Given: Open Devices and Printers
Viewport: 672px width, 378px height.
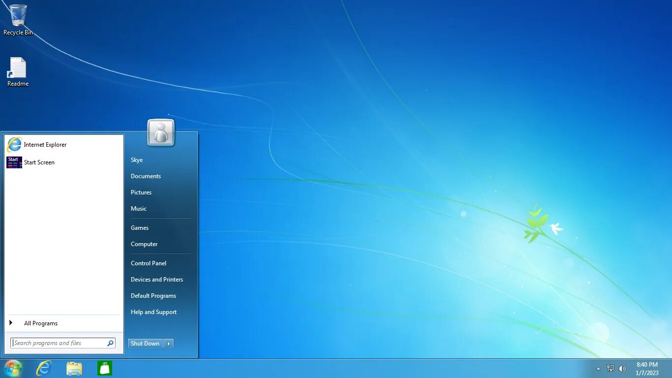Looking at the screenshot, I should click(157, 280).
